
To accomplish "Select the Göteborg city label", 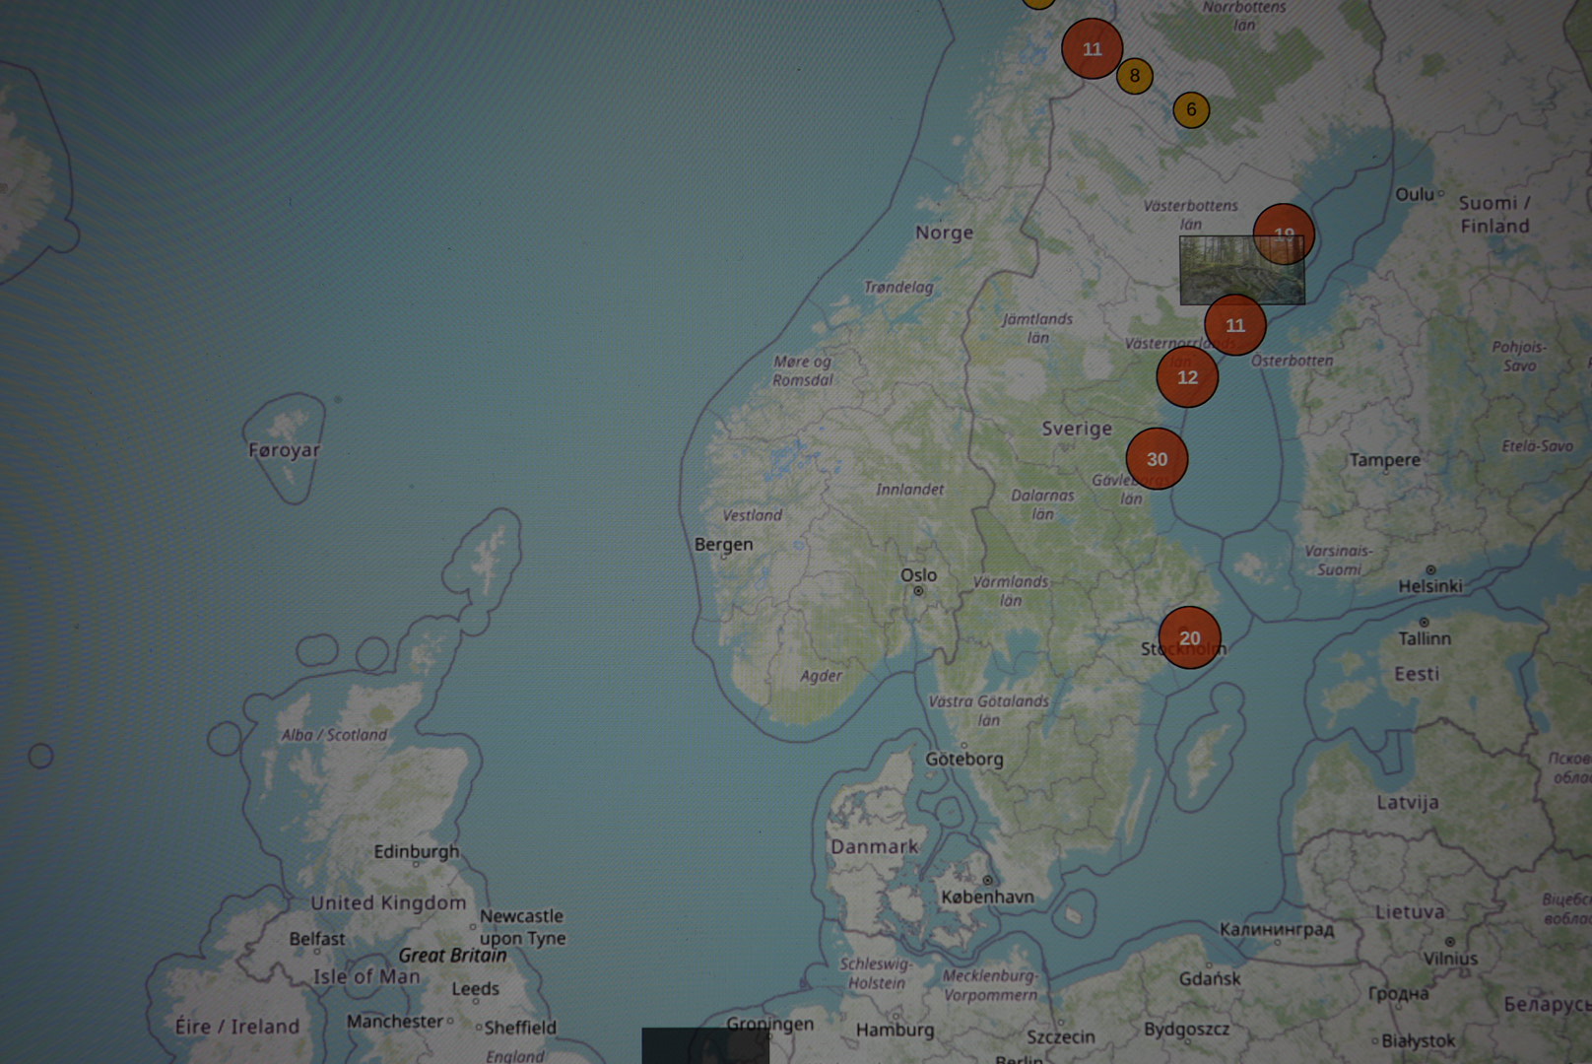I will pos(963,760).
